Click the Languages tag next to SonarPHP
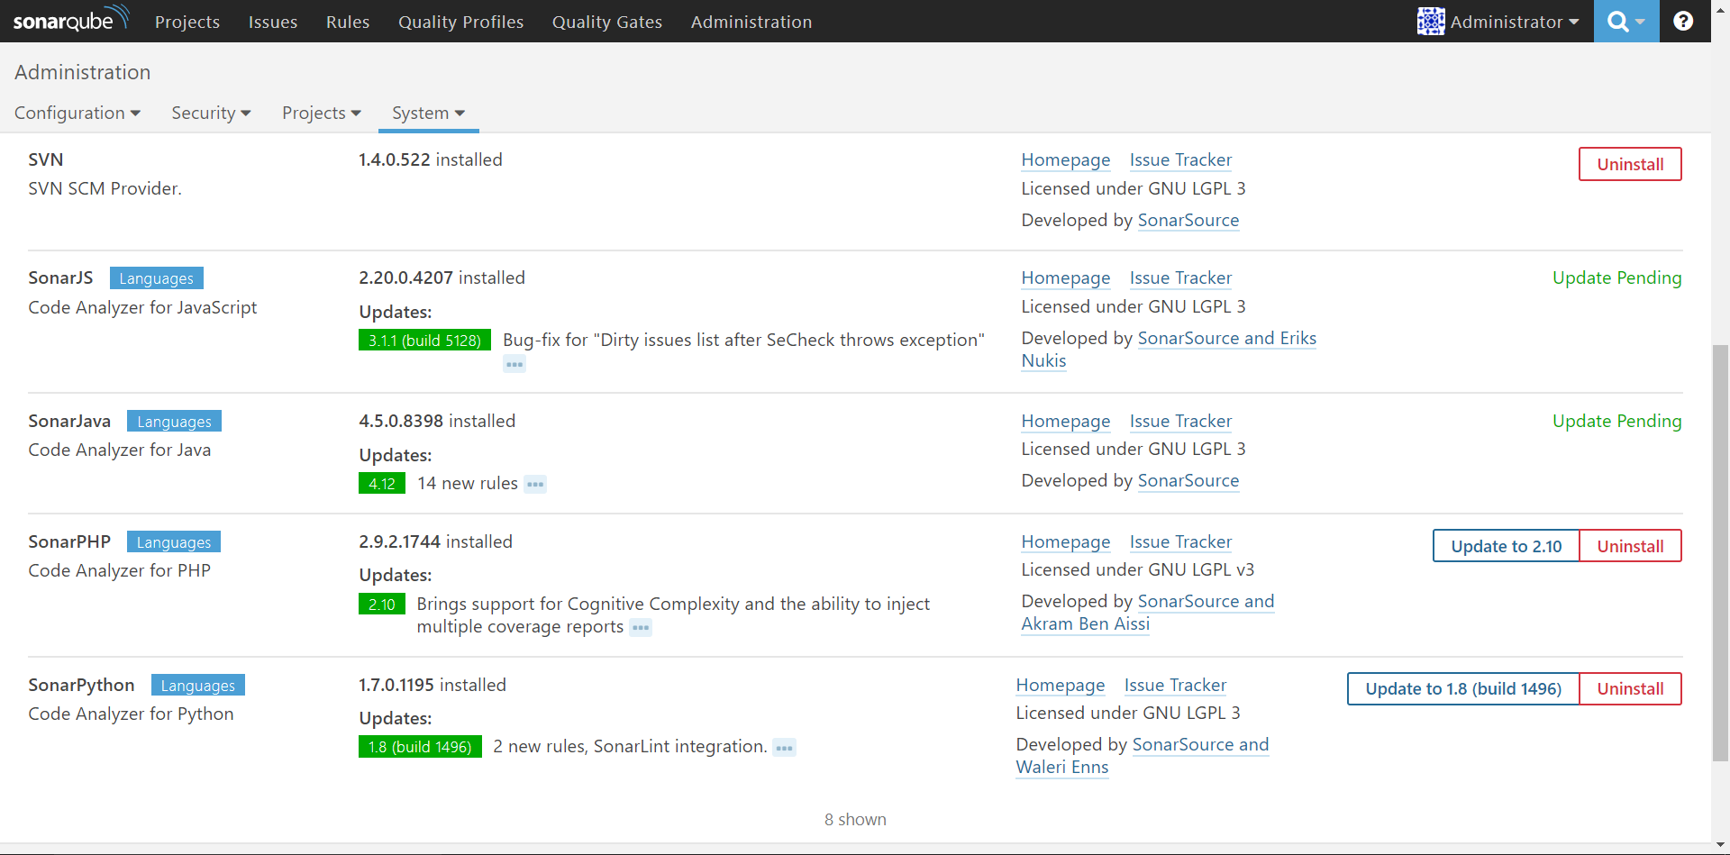This screenshot has width=1730, height=855. [174, 541]
